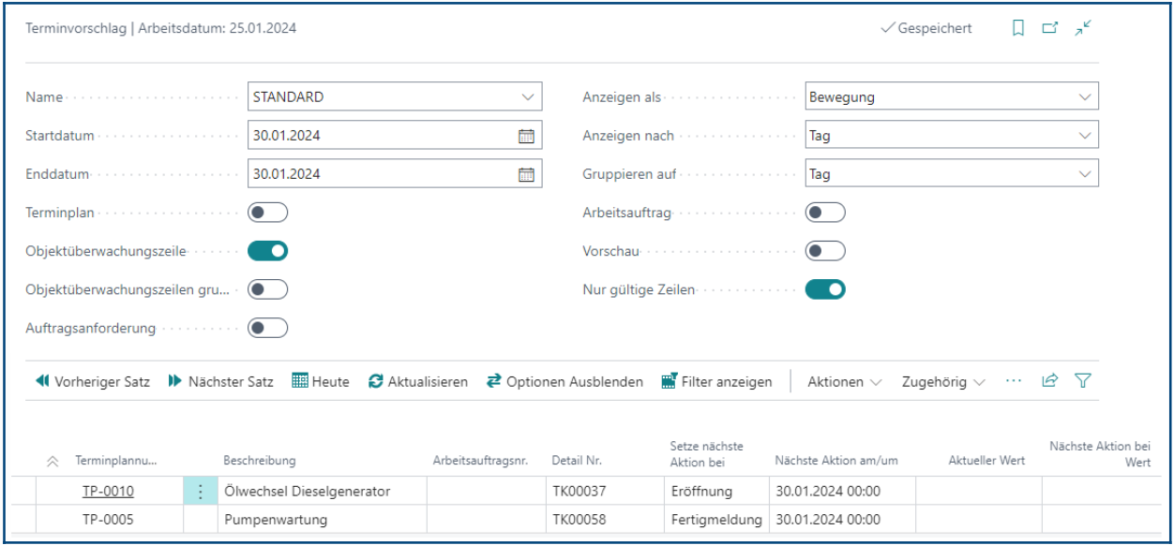Toggle the filter pane funnel icon
This screenshot has width=1174, height=545.
(1083, 381)
